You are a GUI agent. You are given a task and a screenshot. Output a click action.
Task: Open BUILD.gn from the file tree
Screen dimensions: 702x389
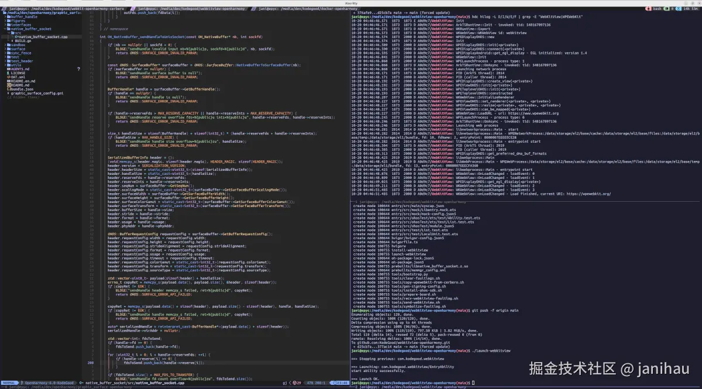point(25,41)
